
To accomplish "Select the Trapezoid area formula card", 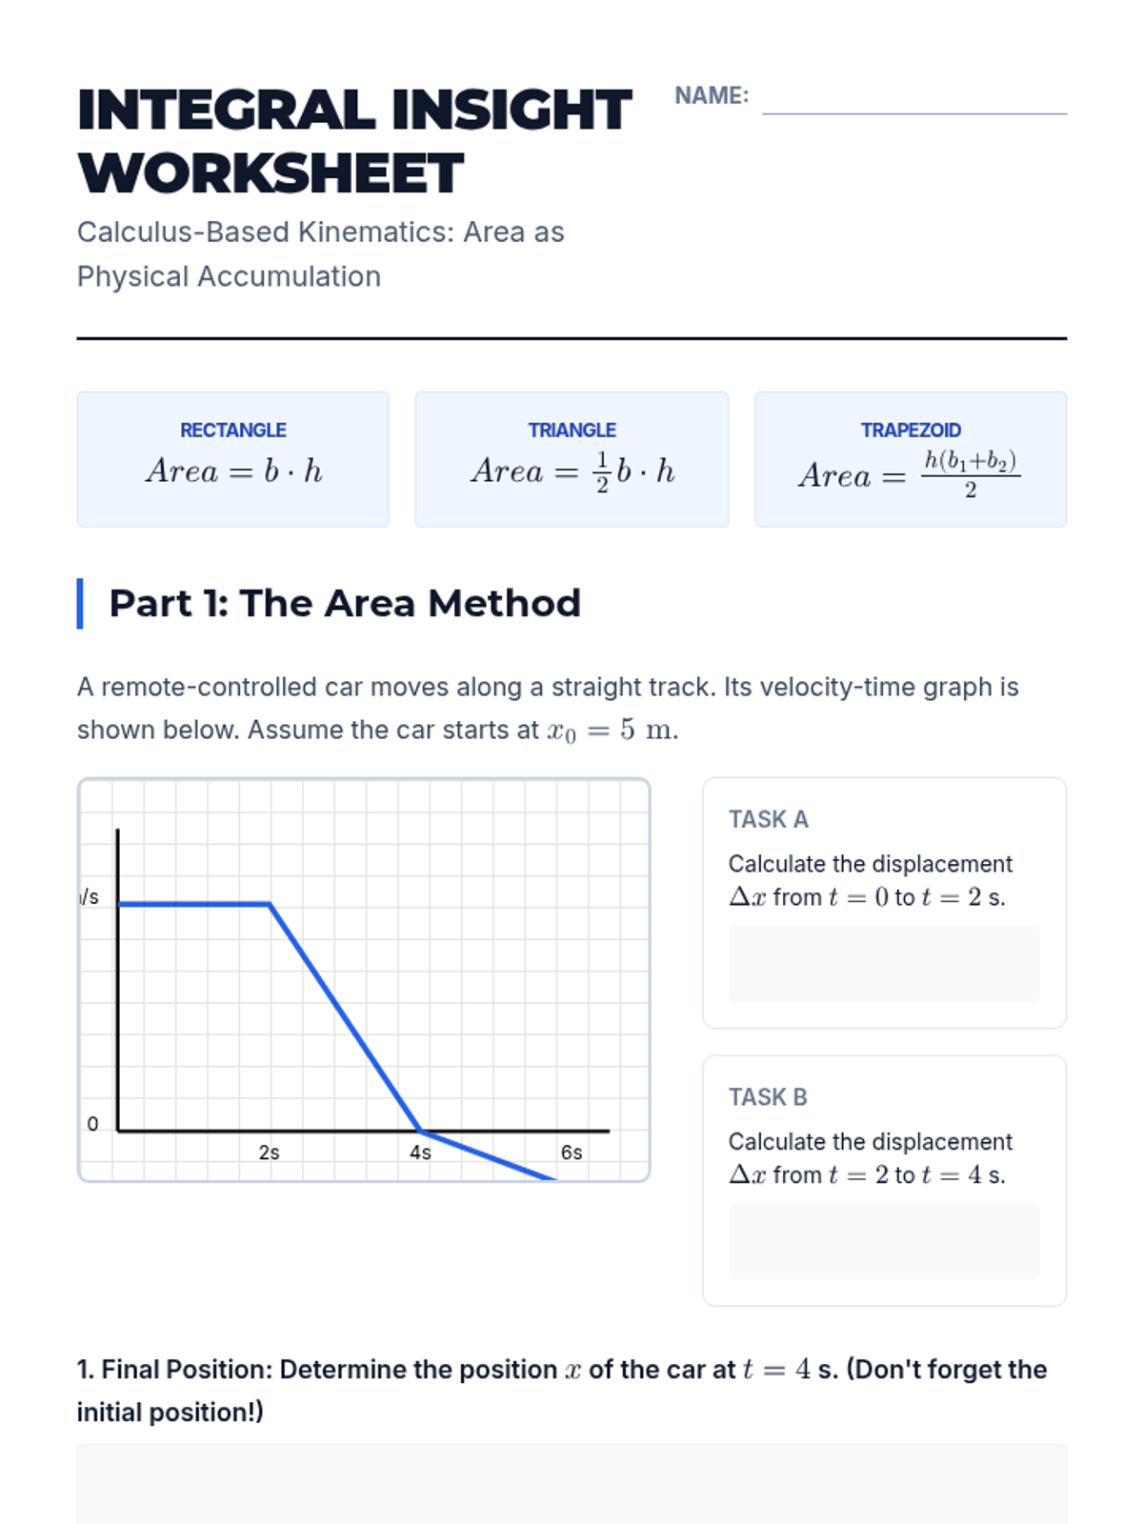I will point(910,459).
